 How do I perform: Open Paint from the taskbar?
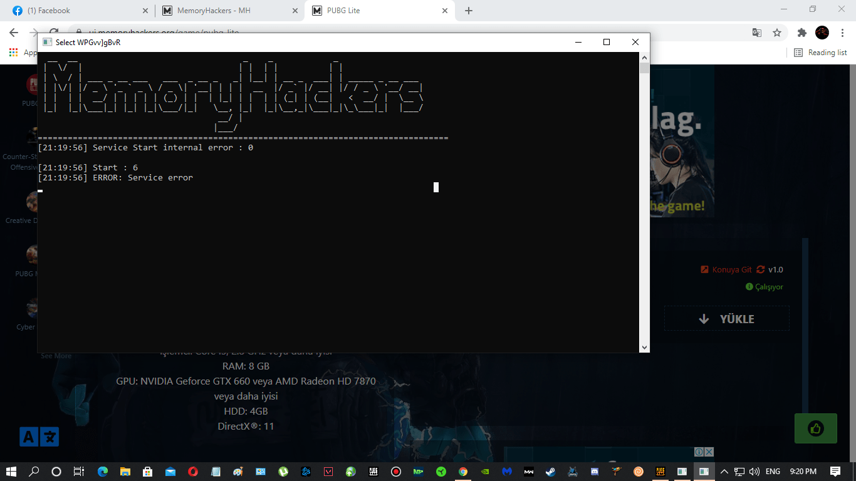[238, 472]
